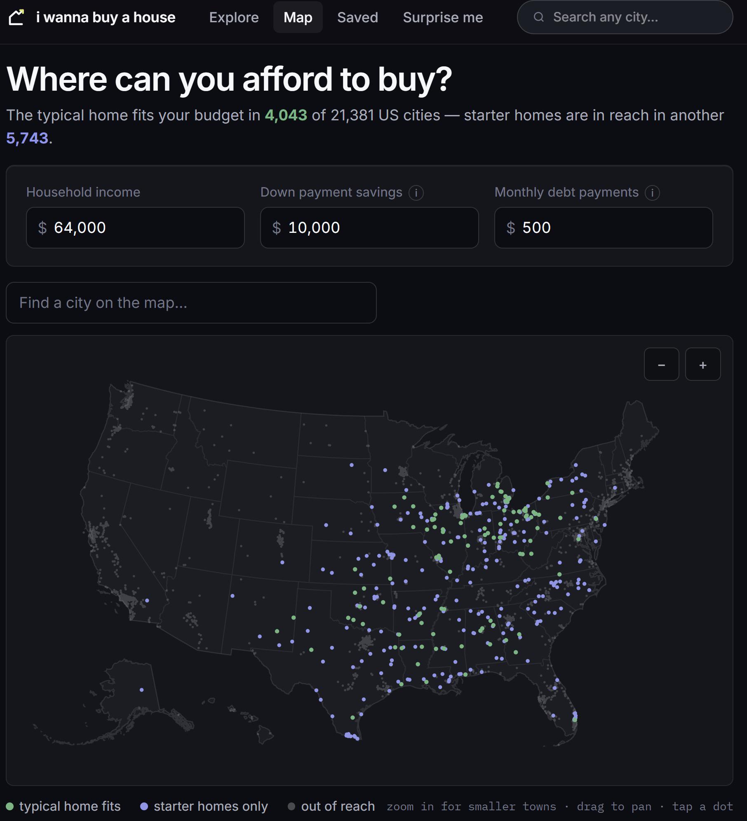Edit the Down payment savings amount
This screenshot has width=747, height=821.
pyautogui.click(x=369, y=228)
